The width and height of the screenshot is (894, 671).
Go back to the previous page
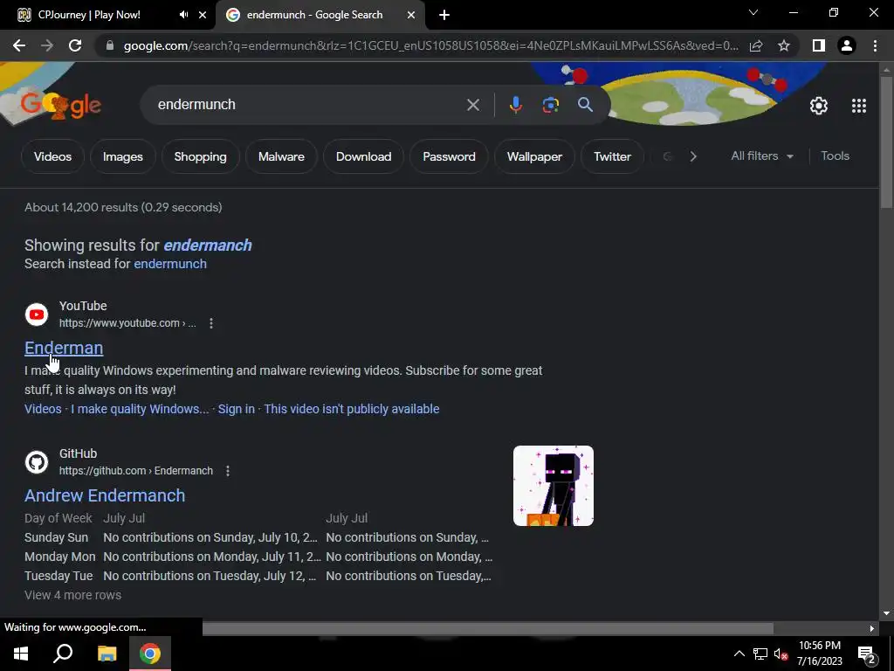19,45
